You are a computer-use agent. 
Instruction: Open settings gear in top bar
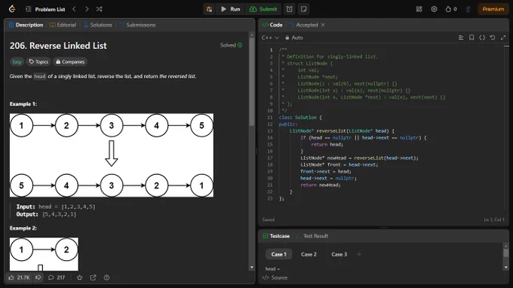coord(434,9)
